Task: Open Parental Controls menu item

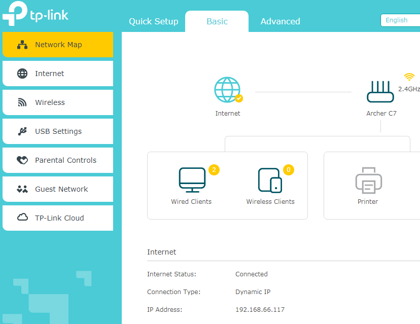Action: [x=58, y=160]
